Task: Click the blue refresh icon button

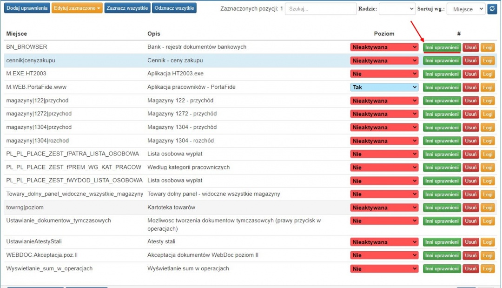Action: [x=492, y=9]
